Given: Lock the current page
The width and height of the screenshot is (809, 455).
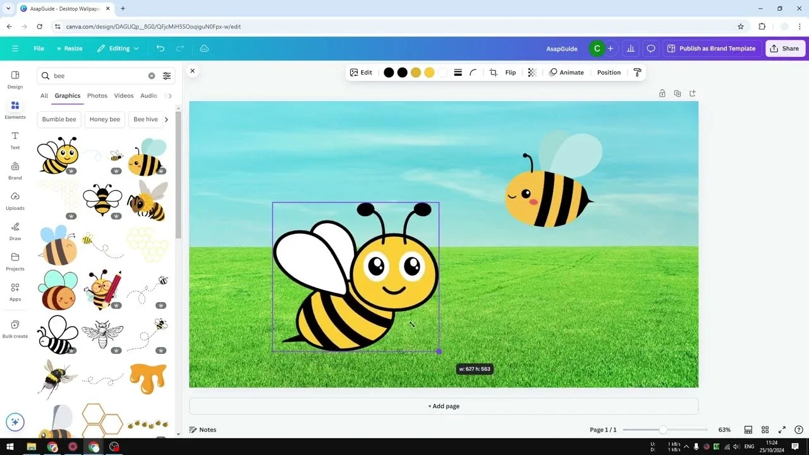Looking at the screenshot, I should 662,92.
